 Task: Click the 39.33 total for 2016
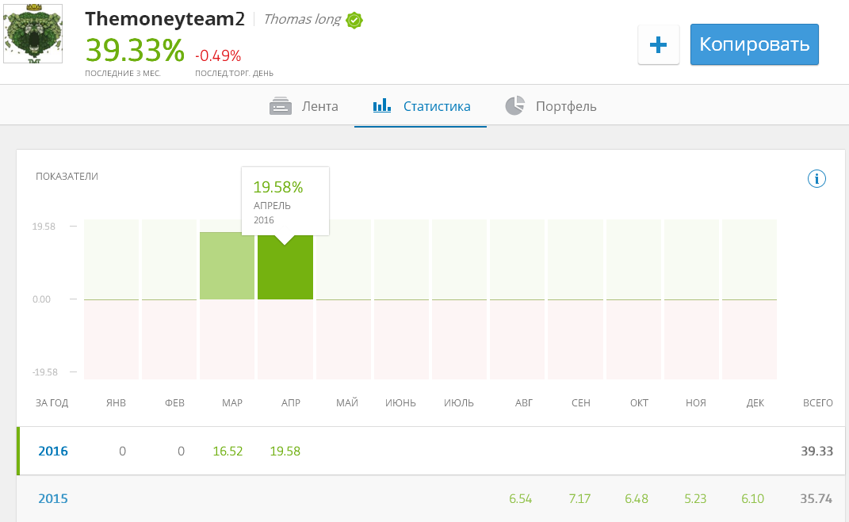pos(816,452)
